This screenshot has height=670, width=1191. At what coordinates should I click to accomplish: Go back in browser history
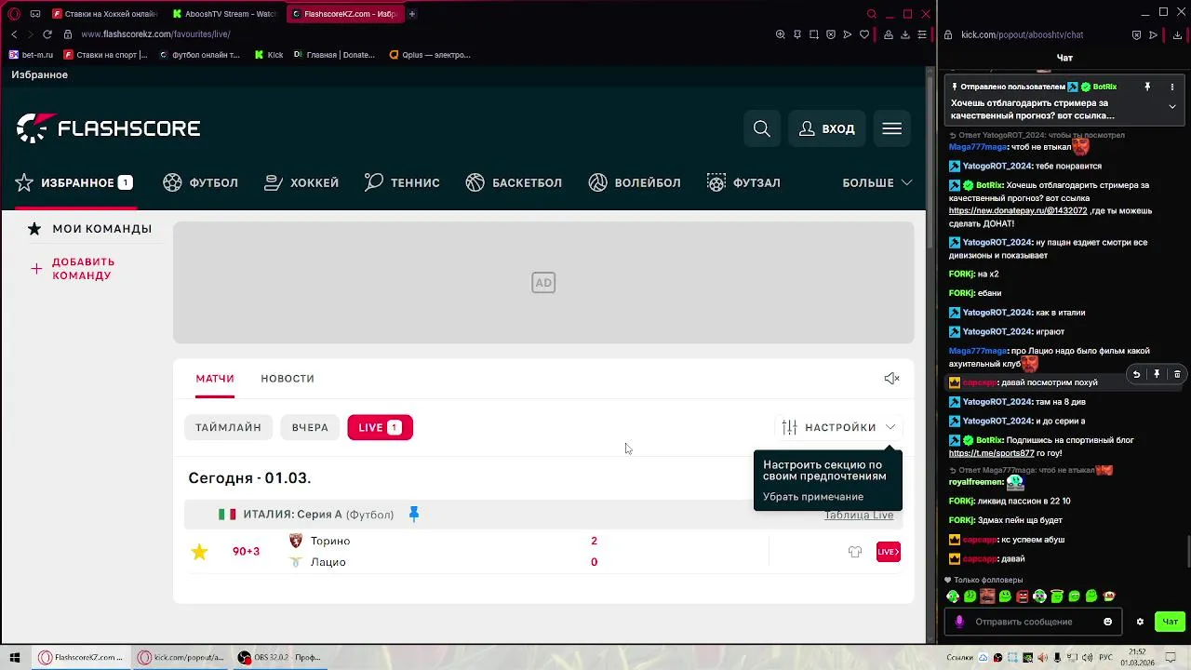click(14, 34)
